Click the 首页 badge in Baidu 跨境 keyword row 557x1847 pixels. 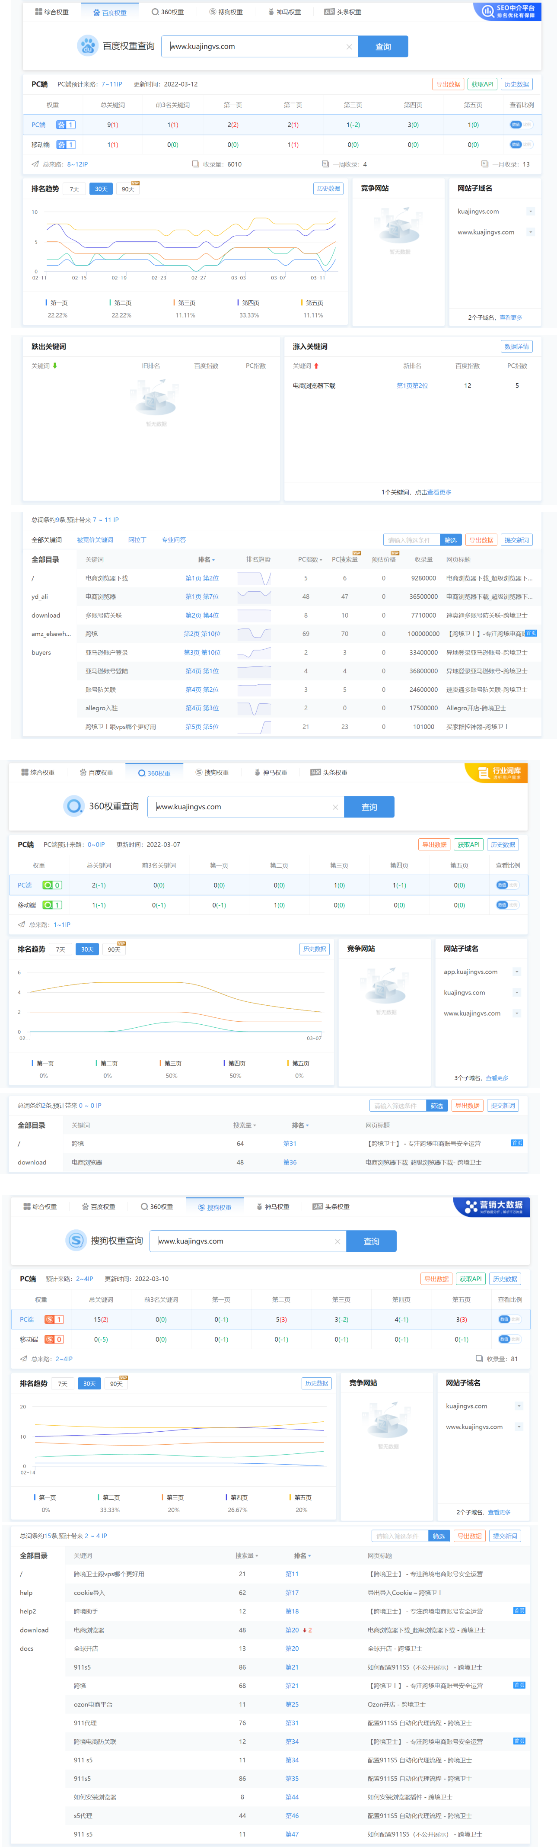531,633
